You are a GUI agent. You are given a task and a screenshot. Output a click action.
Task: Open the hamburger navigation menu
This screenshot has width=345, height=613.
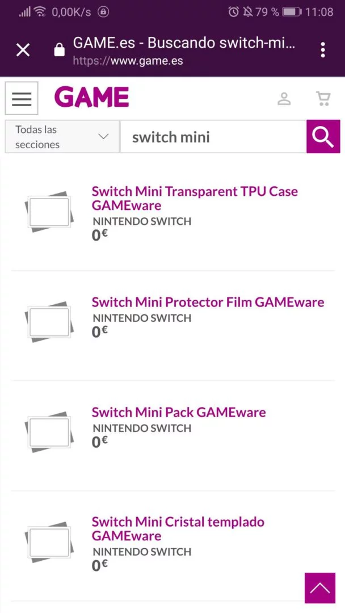[22, 98]
